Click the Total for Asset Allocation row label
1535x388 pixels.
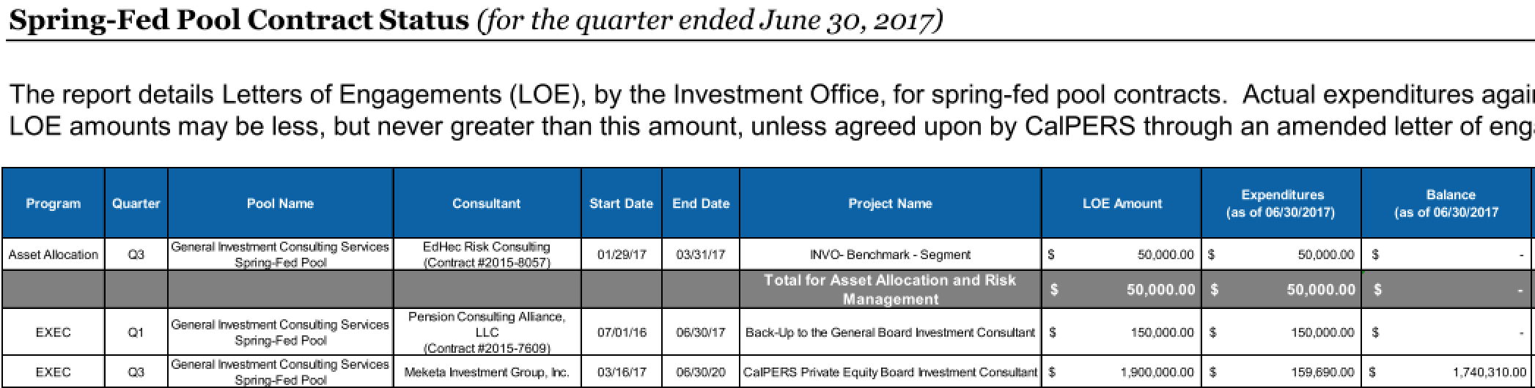click(890, 290)
